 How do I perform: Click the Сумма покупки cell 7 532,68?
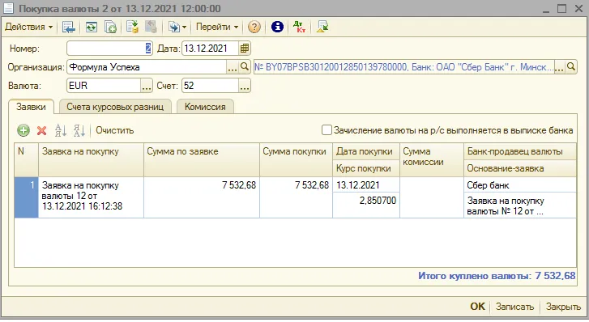[296, 197]
